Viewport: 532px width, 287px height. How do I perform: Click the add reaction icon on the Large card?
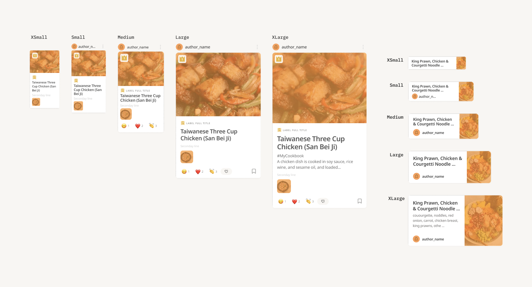(226, 171)
